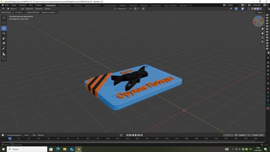Open Ориентация По умолч... dropdown

19,12
